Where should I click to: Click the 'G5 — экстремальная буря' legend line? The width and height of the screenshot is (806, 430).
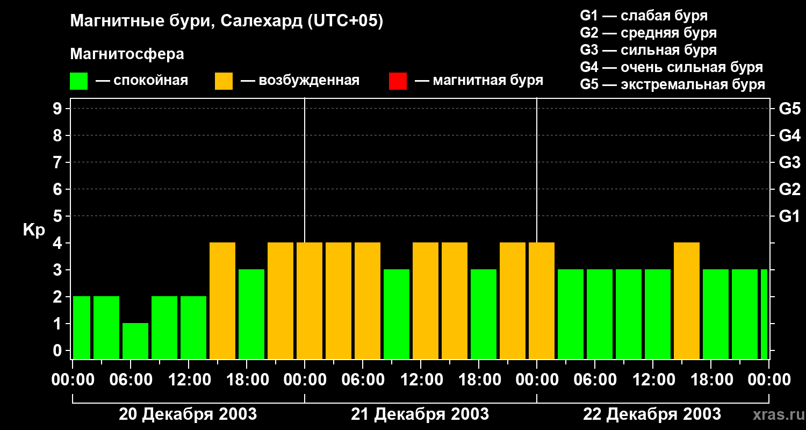pyautogui.click(x=672, y=84)
